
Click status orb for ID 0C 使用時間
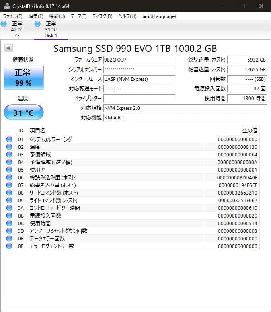coord(9,223)
